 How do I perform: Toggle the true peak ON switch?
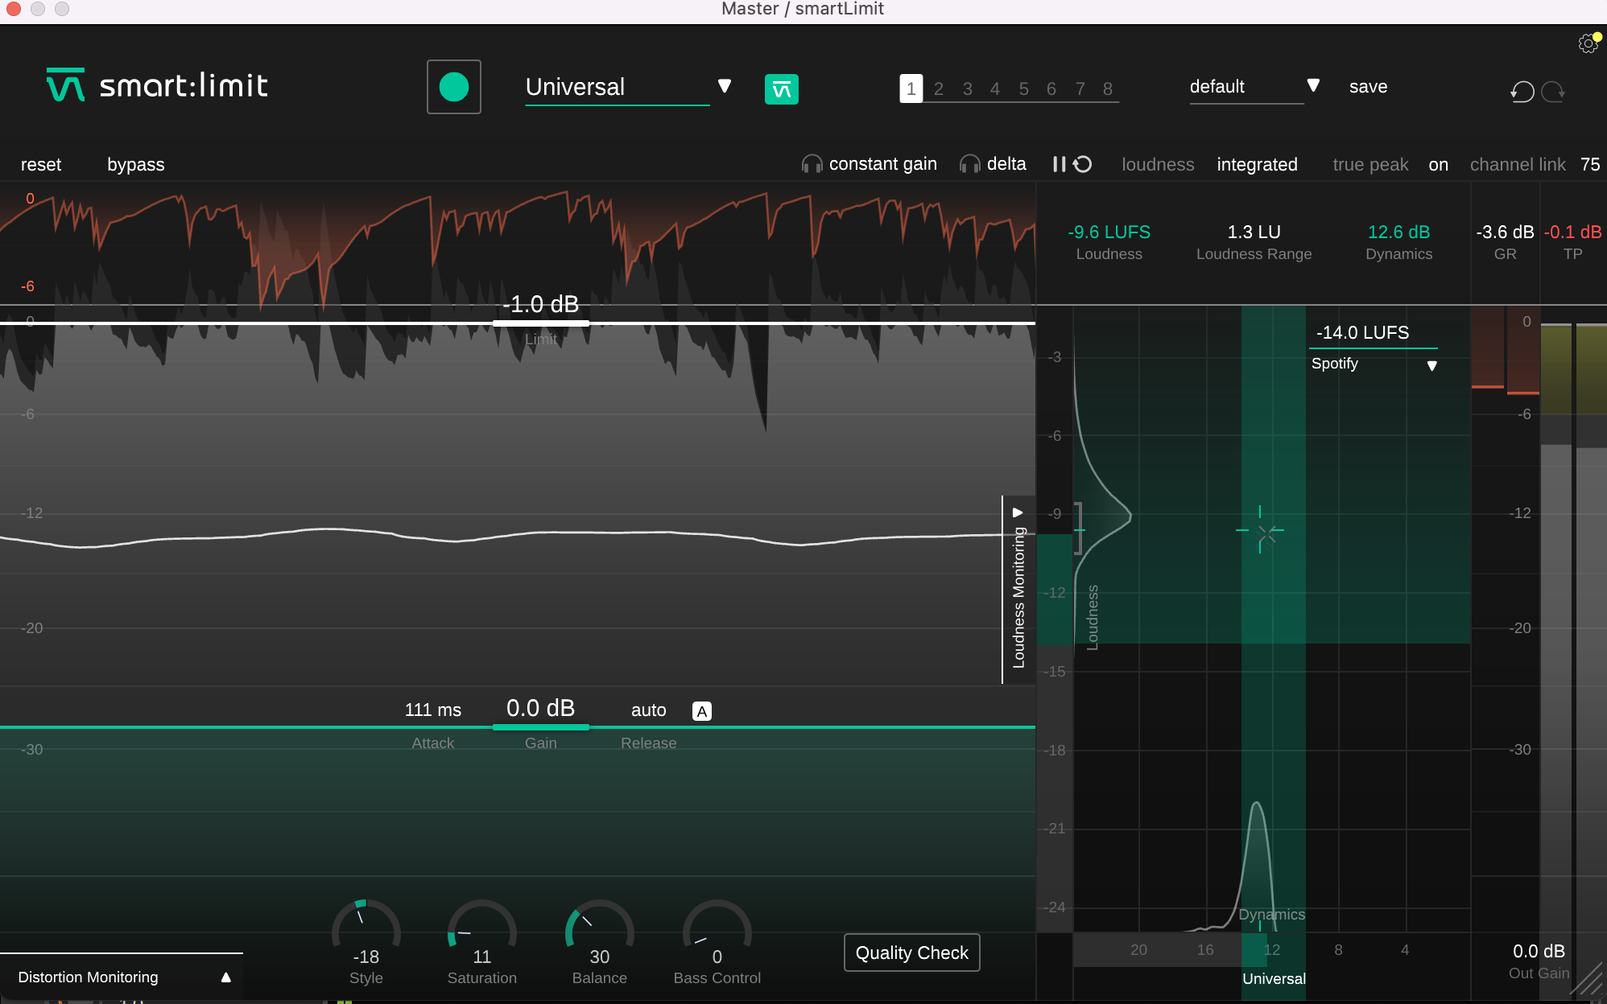(1440, 164)
